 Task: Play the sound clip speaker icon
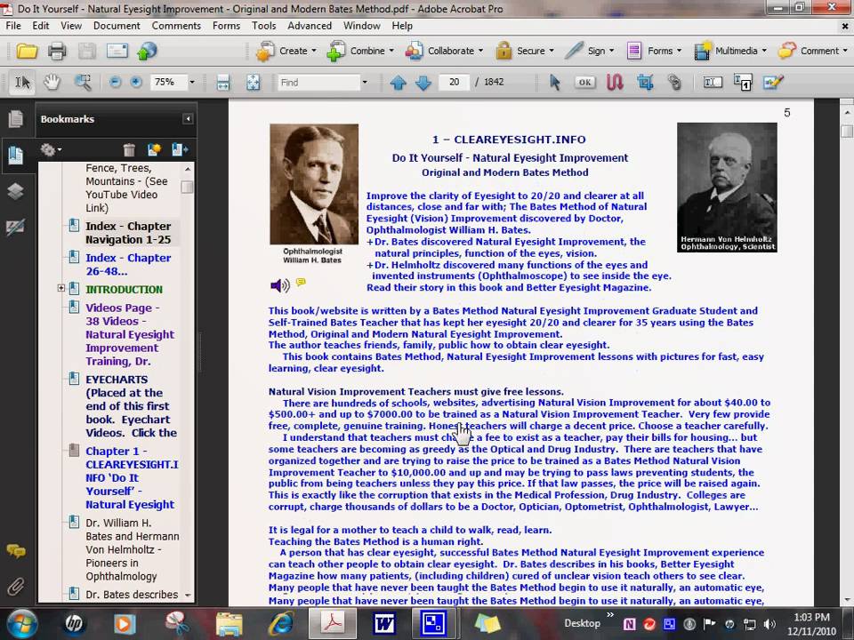[x=280, y=285]
